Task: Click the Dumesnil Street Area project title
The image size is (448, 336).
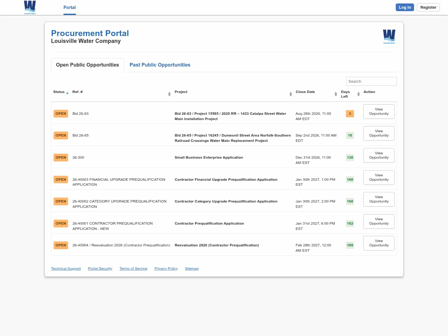Action: [233, 138]
